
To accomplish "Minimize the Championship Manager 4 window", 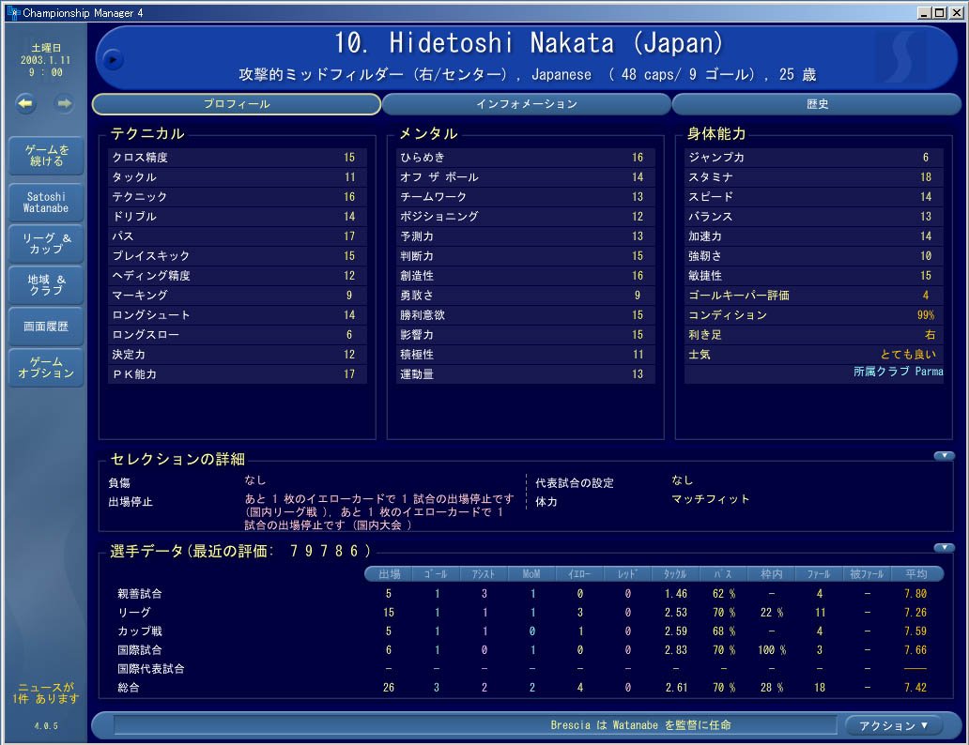I will pyautogui.click(x=925, y=12).
